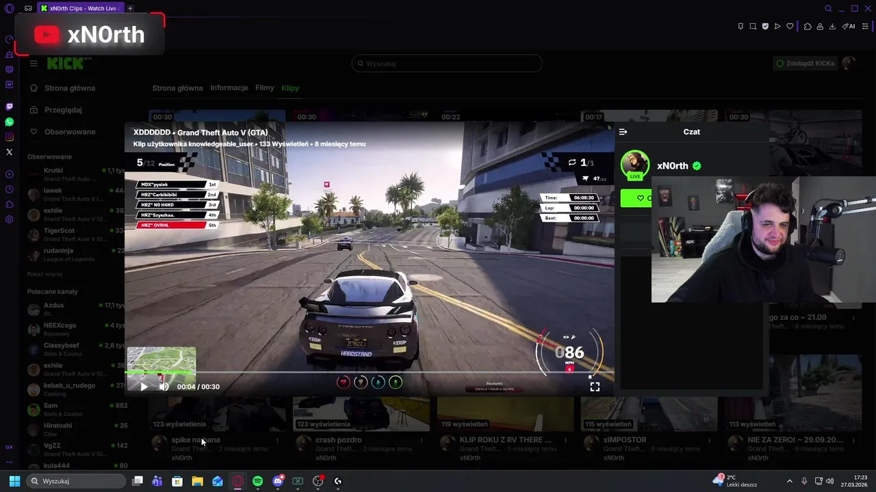Open the AI assistant icon in toolbar
This screenshot has height=492, width=876.
[x=849, y=26]
